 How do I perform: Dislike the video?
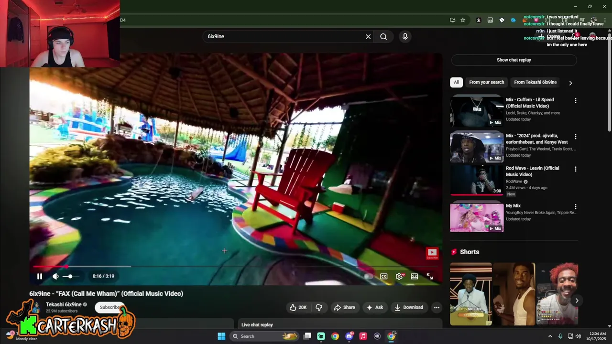319,307
